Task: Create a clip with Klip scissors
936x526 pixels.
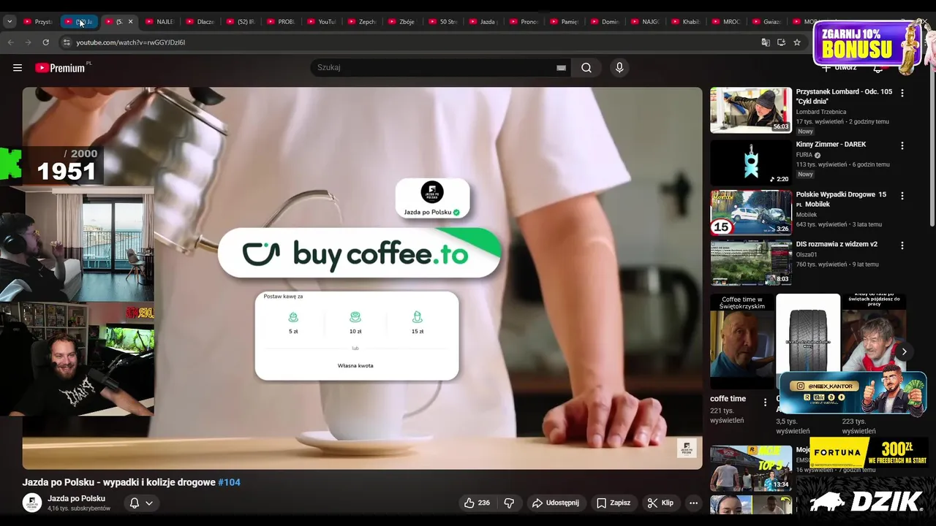Action: coord(660,503)
